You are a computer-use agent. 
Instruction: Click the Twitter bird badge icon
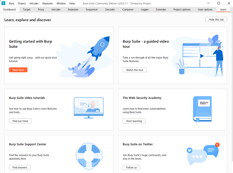coord(190,150)
